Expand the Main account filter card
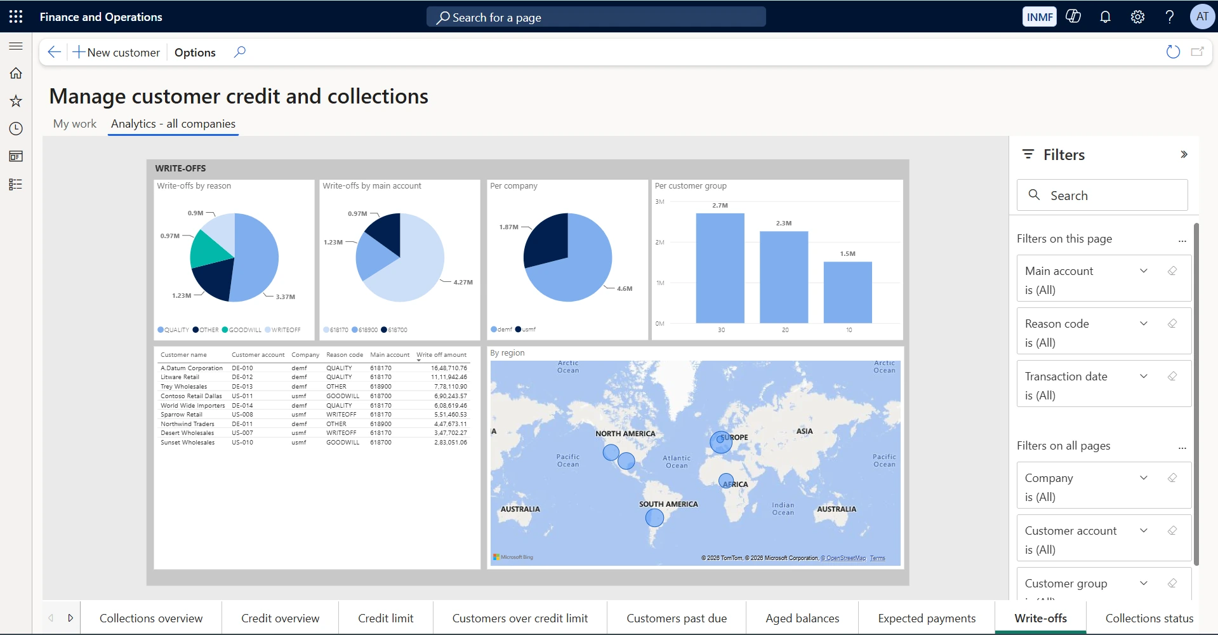This screenshot has height=635, width=1218. pyautogui.click(x=1144, y=271)
